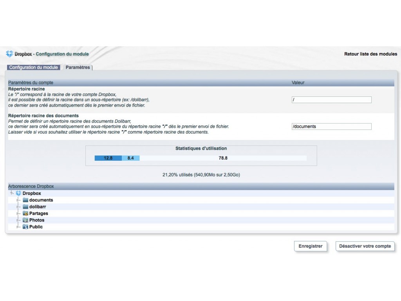Click the Paramètres du compte column header

(x=31, y=83)
